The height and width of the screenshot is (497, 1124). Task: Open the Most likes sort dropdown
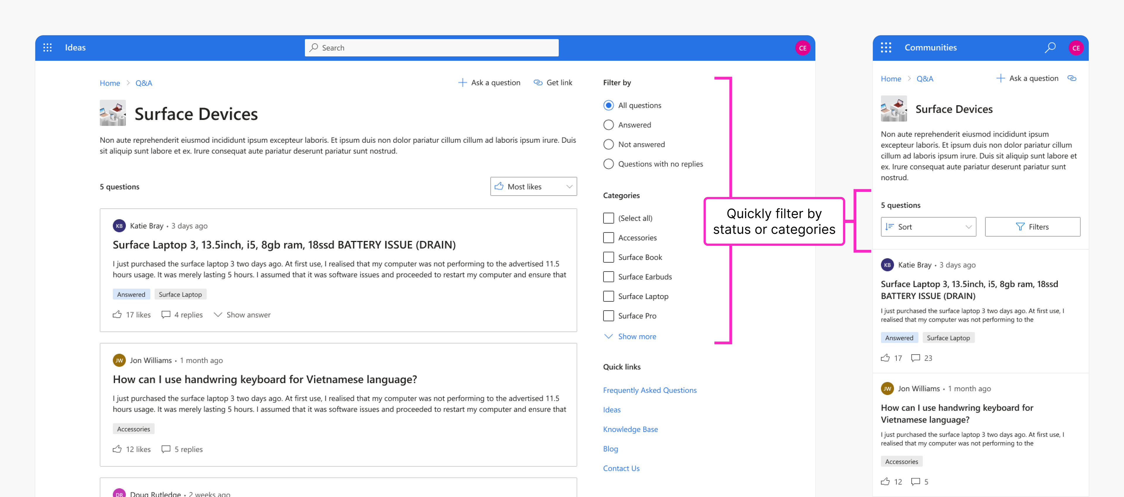533,187
